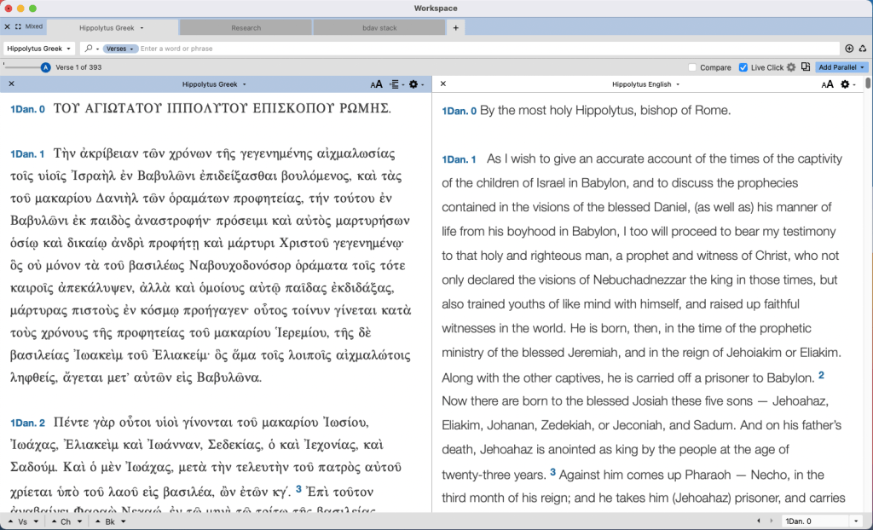Disable the Live Click checkbox

click(x=743, y=67)
